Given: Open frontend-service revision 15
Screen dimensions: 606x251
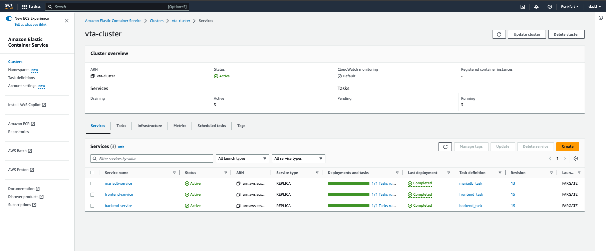Looking at the screenshot, I should pos(513,195).
